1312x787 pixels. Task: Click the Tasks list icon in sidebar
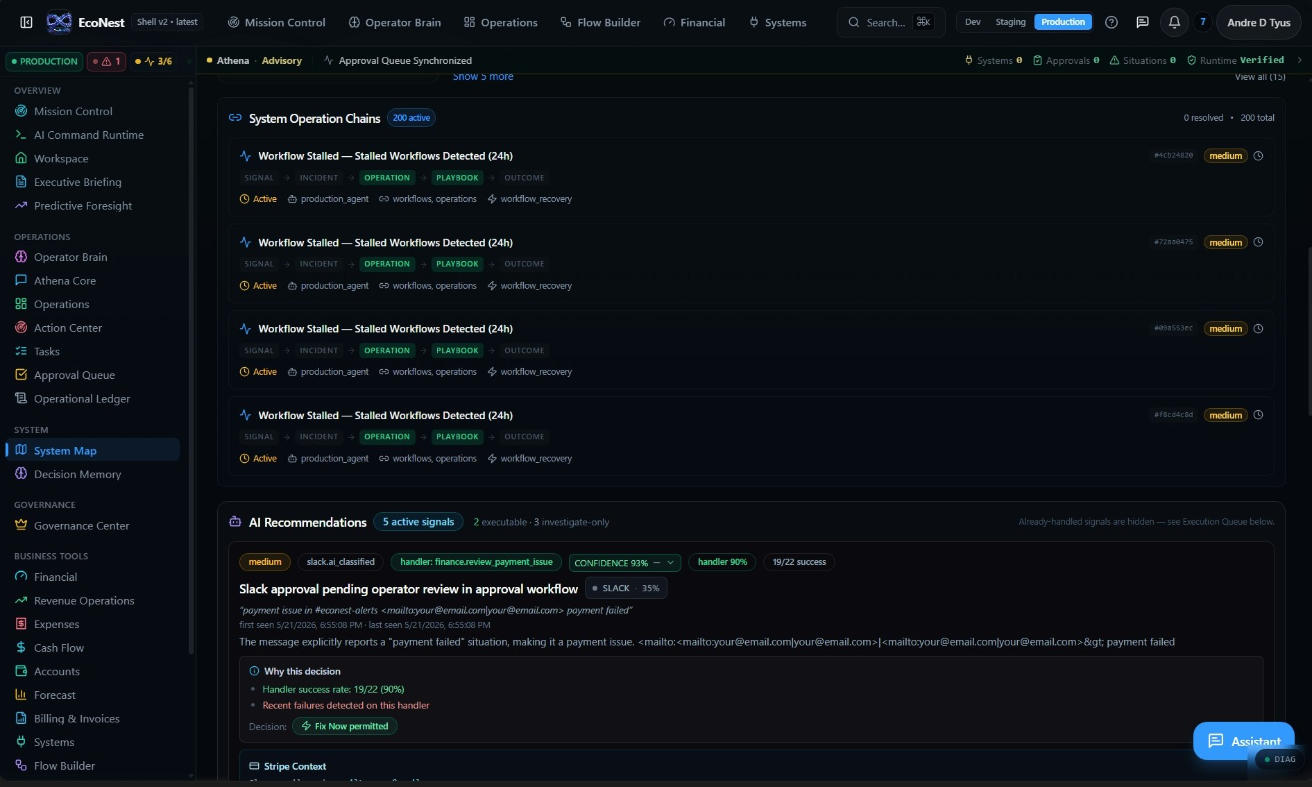(21, 351)
